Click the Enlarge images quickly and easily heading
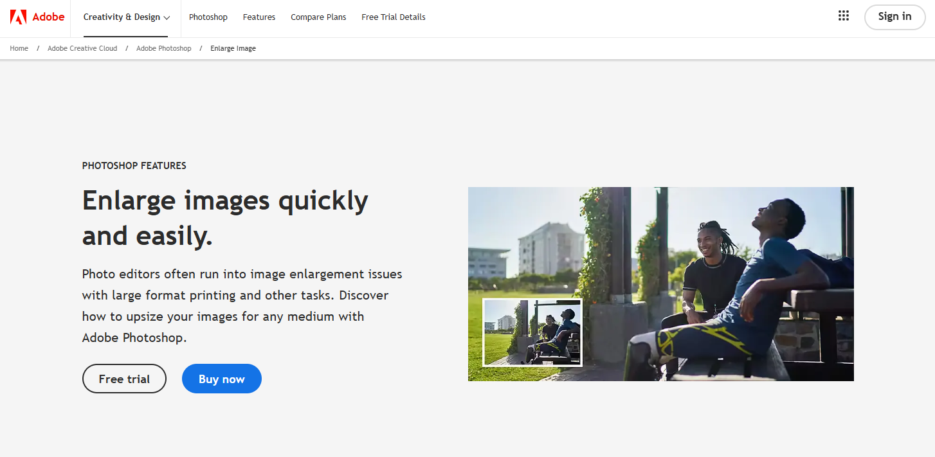The width and height of the screenshot is (935, 457). 225,218
